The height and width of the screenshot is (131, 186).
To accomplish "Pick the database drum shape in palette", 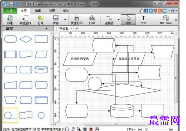I will click(x=41, y=70).
